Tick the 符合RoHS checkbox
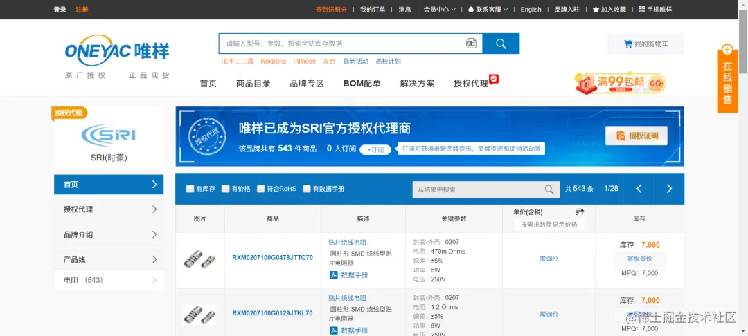Screen dimensions: 748x336 (261, 189)
